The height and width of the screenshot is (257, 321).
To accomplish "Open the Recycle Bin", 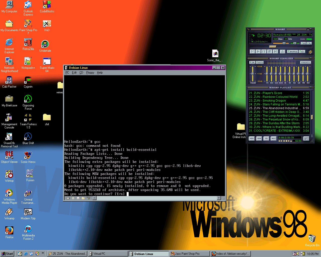I will 312,240.
